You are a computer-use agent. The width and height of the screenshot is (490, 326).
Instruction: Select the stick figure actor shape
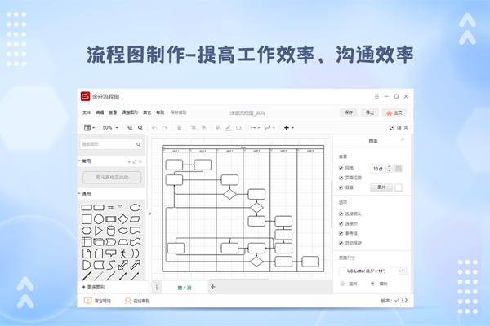[x=122, y=253]
